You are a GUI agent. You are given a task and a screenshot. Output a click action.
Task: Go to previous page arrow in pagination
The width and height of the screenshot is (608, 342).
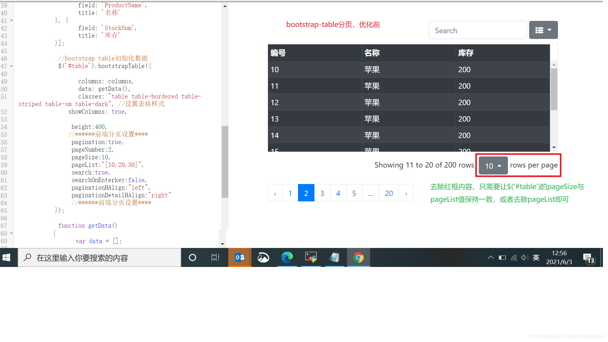tap(275, 193)
